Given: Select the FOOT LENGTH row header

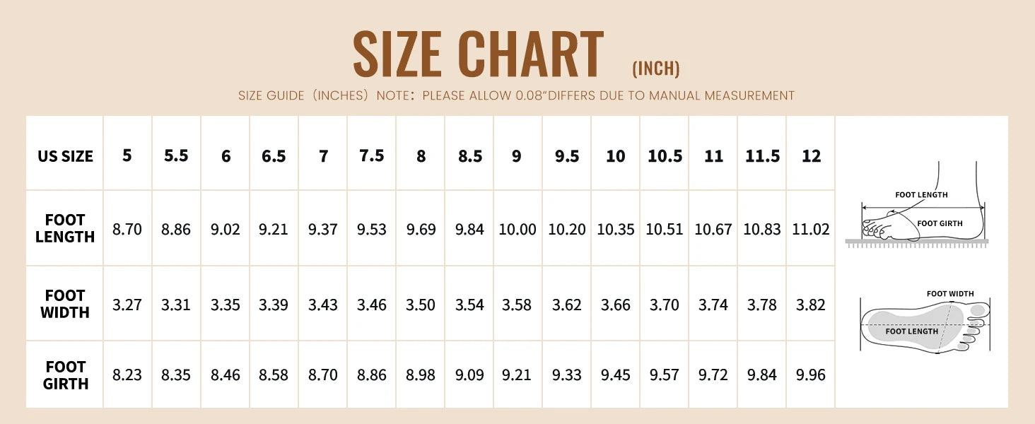Looking at the screenshot, I should pyautogui.click(x=65, y=228).
